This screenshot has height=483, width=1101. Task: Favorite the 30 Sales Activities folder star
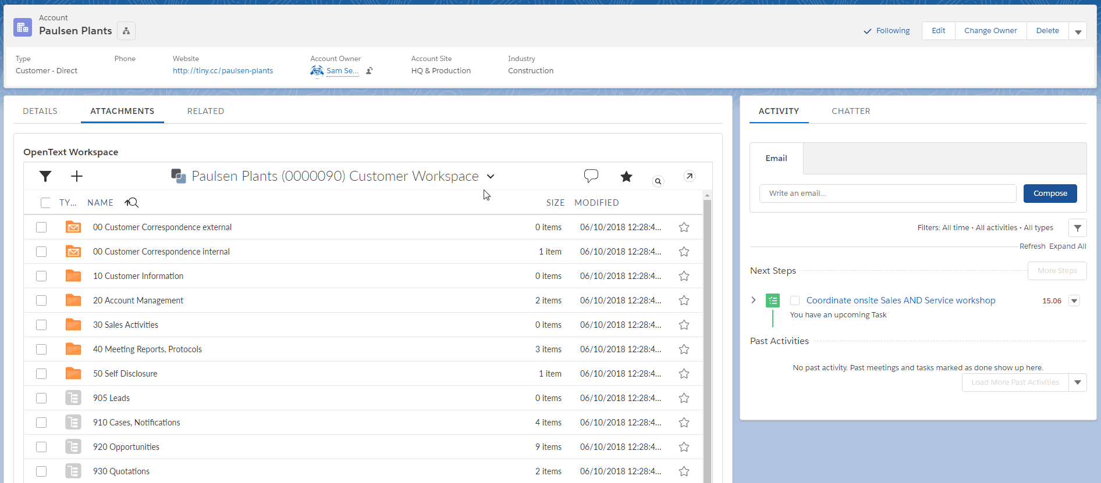pyautogui.click(x=684, y=325)
